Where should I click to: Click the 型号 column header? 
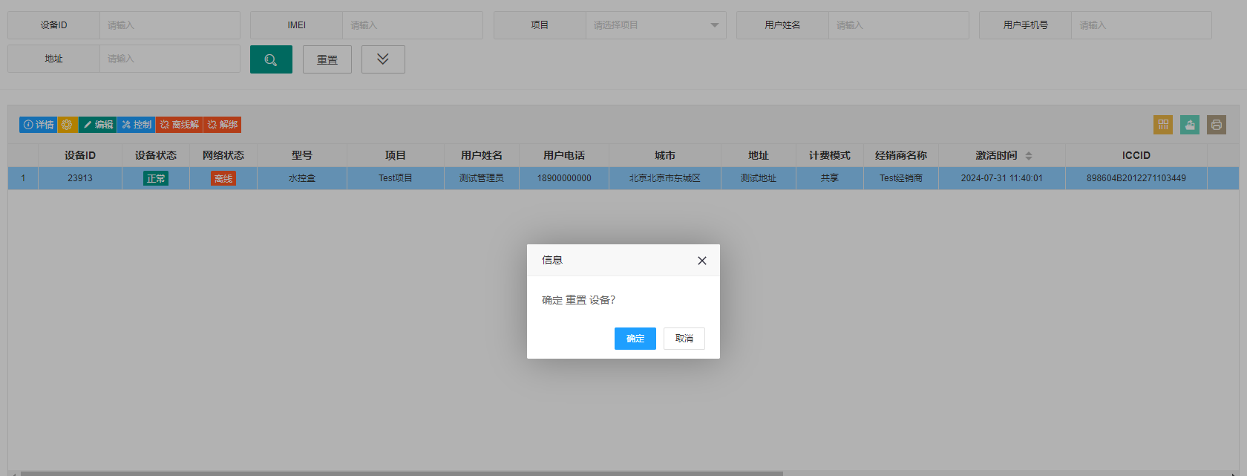pyautogui.click(x=302, y=155)
